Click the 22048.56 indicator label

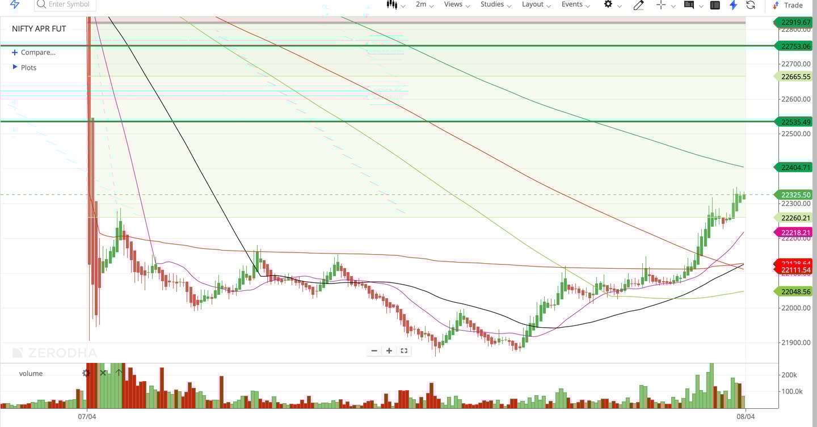pos(794,291)
